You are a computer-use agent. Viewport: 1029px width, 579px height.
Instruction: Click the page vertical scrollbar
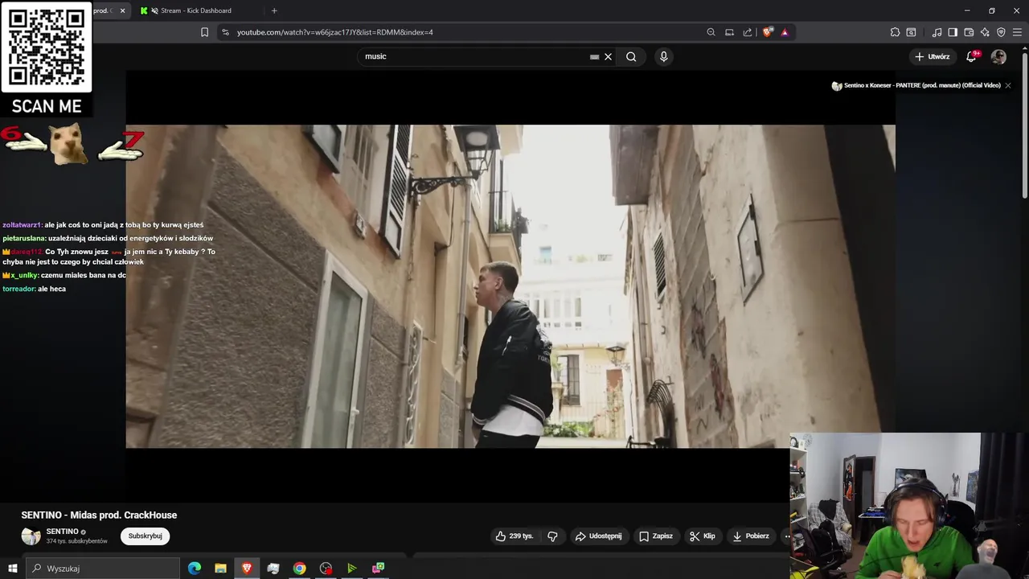pos(1024,125)
